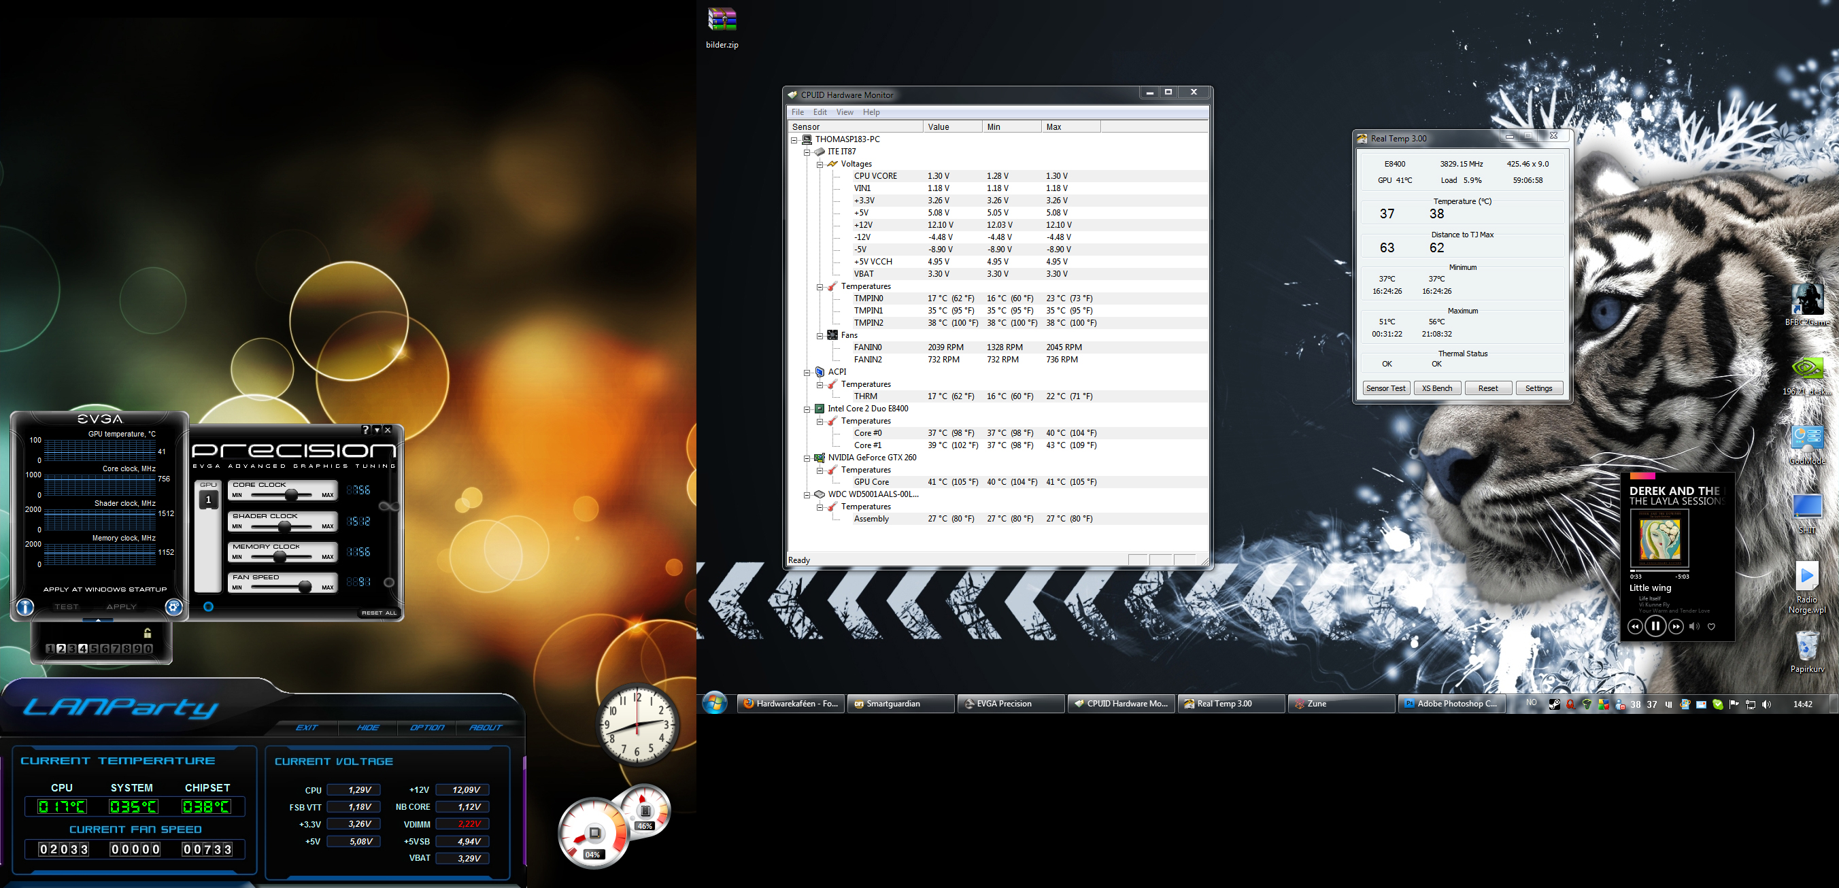This screenshot has height=888, width=1839.
Task: Open EVGA Precision settings gear
Action: click(x=173, y=607)
